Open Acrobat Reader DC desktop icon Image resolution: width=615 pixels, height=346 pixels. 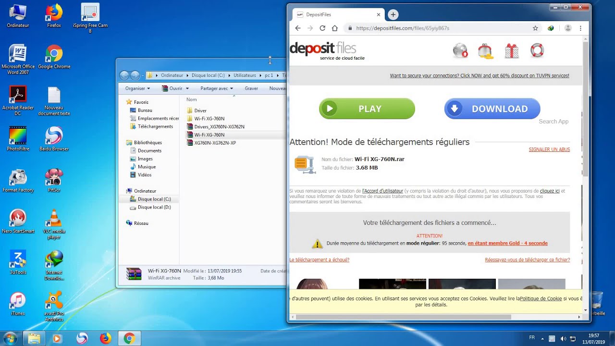[18, 101]
